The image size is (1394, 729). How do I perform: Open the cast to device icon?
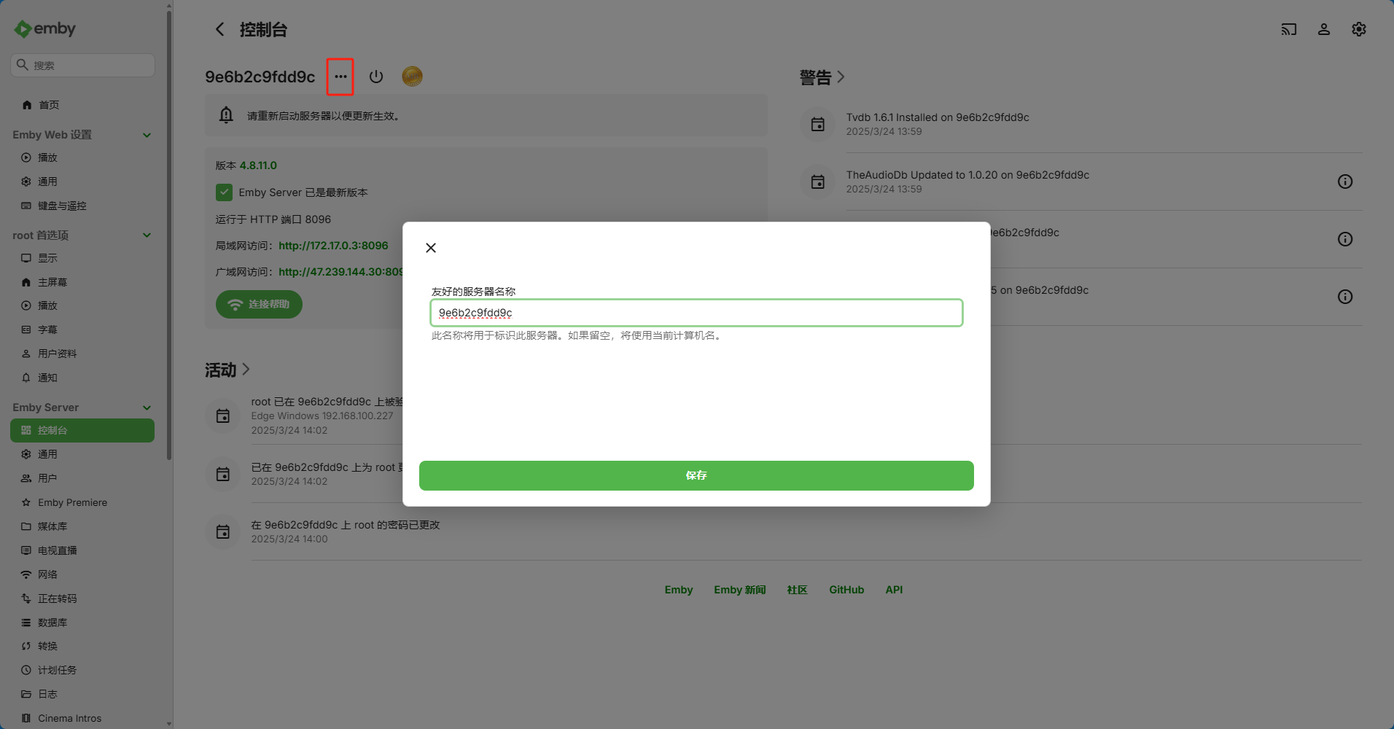(1289, 29)
